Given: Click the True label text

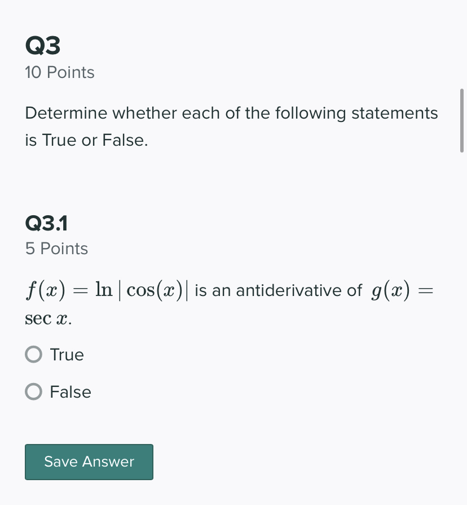Looking at the screenshot, I should [x=67, y=354].
